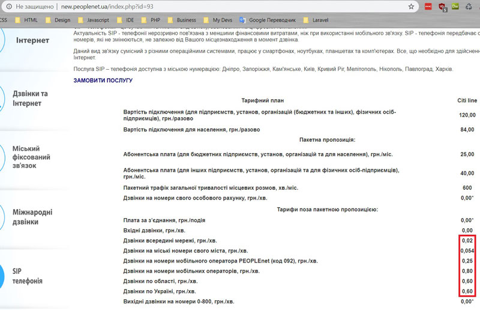The height and width of the screenshot is (310, 480).
Task: Open the Google Переводчик bookmark
Action: point(268,20)
